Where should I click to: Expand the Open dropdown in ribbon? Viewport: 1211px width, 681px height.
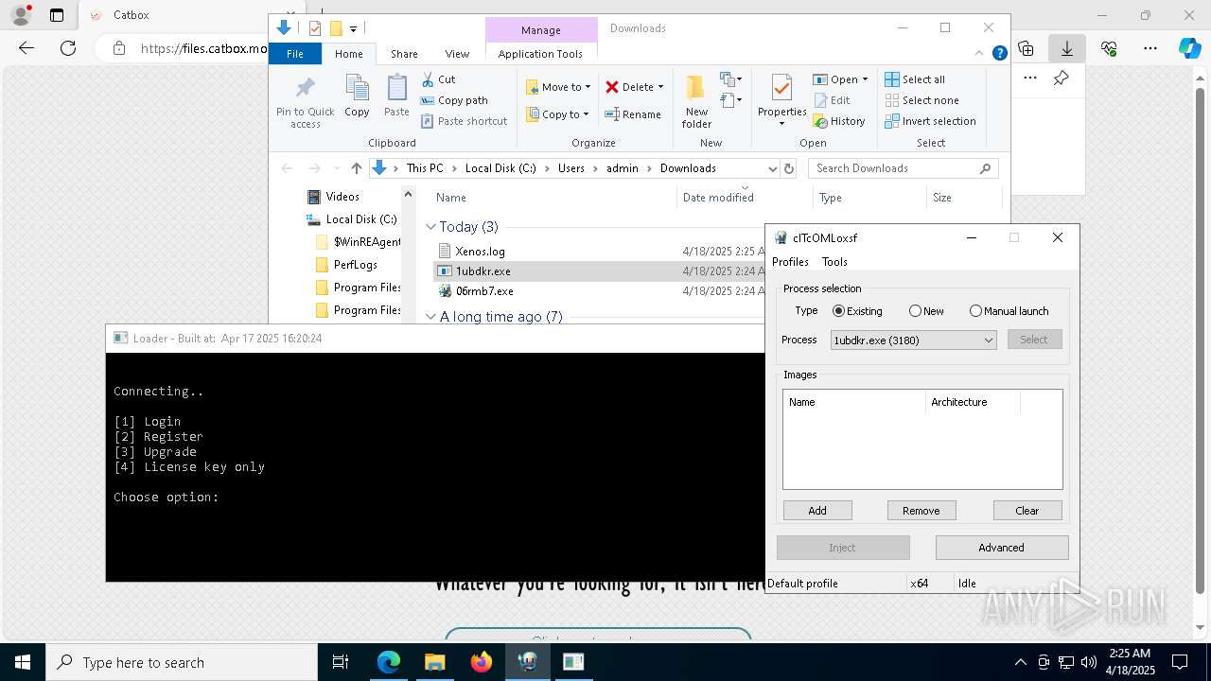pyautogui.click(x=865, y=79)
